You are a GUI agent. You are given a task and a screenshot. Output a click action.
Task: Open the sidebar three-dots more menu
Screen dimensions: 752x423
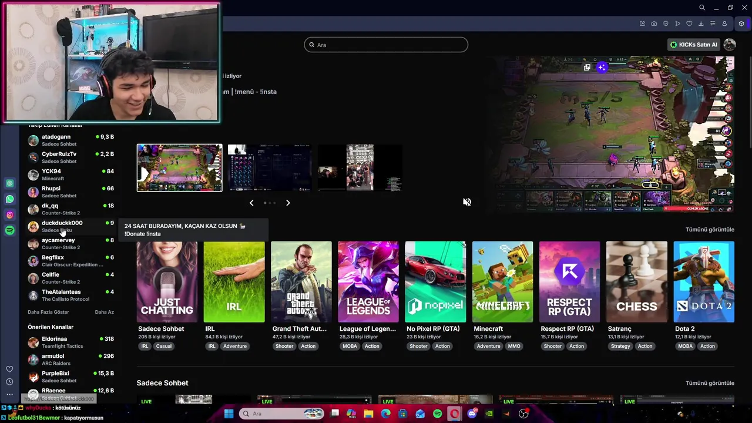click(9, 394)
